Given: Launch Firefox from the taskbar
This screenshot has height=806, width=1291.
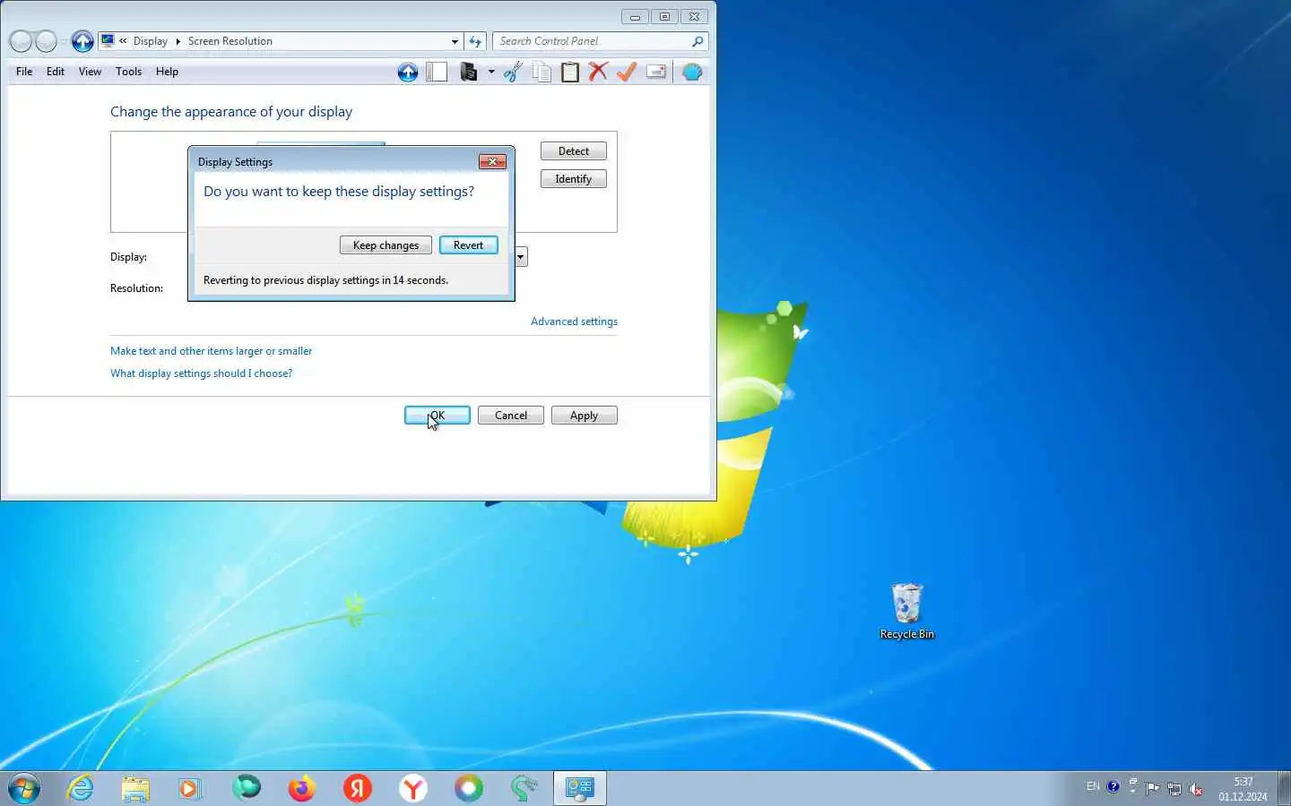Looking at the screenshot, I should tap(302, 788).
